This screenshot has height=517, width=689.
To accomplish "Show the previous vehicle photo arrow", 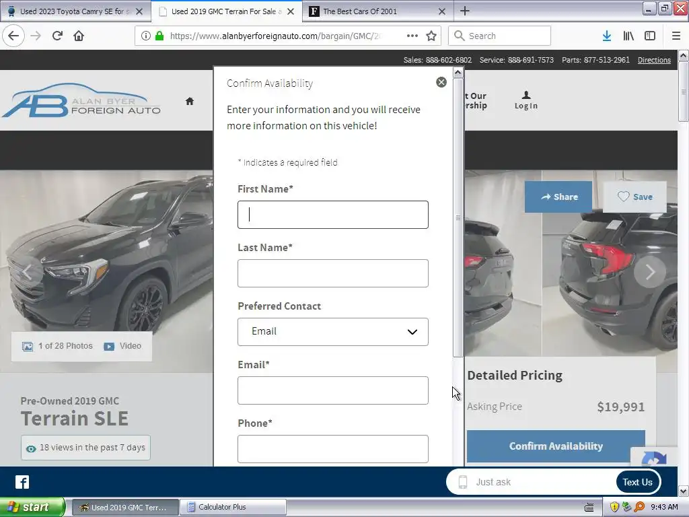I will tap(27, 272).
